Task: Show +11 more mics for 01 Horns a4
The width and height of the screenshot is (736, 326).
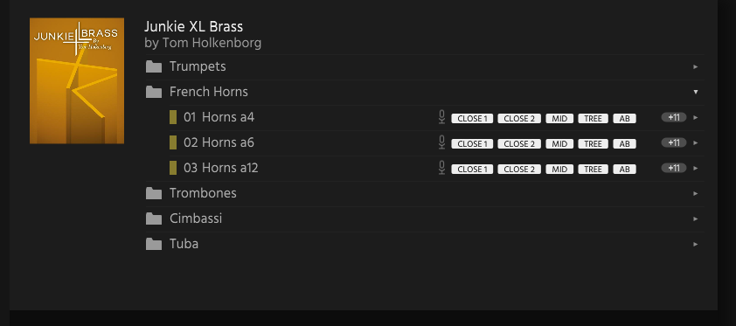Action: pos(674,117)
